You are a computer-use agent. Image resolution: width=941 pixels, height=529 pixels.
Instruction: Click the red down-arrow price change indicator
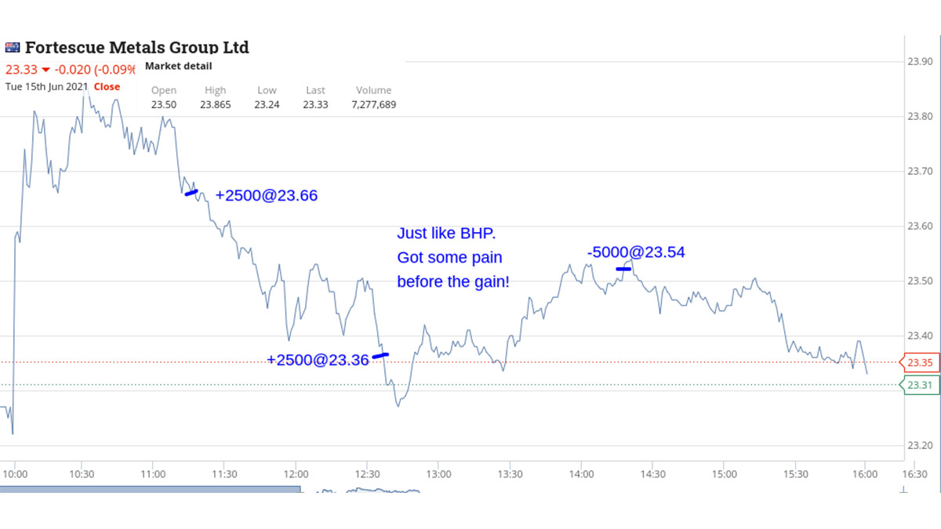(46, 69)
